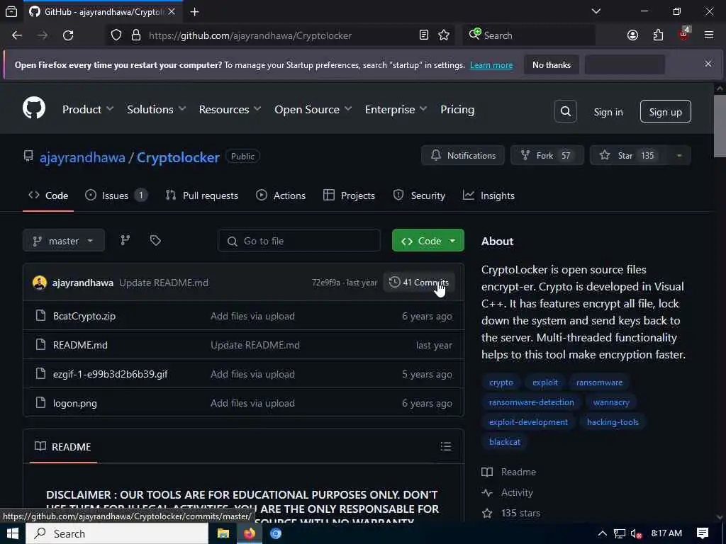
Task: Click the tracking protection shield icon
Action: [116, 35]
